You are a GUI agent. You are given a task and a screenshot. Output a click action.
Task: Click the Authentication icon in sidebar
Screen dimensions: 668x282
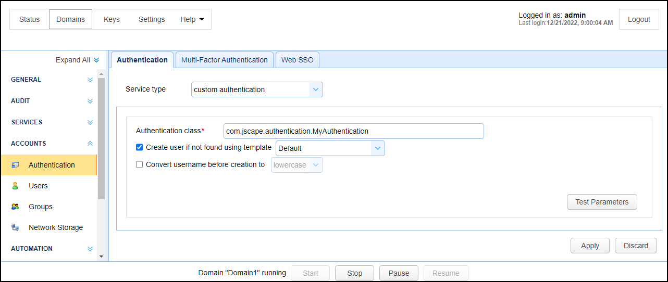(15, 165)
